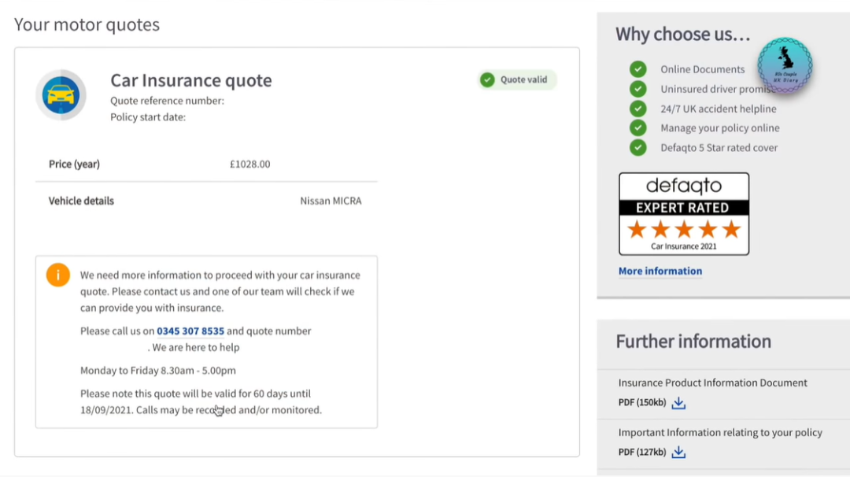The width and height of the screenshot is (850, 477).
Task: Open the More information link
Action: [660, 271]
